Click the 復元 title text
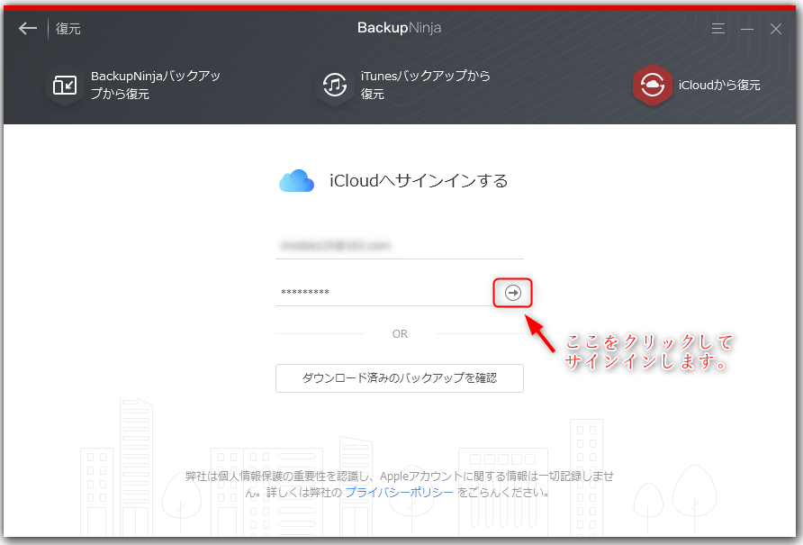803x545 pixels. (68, 29)
